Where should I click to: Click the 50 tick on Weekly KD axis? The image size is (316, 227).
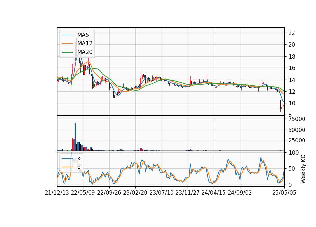[x=292, y=169]
